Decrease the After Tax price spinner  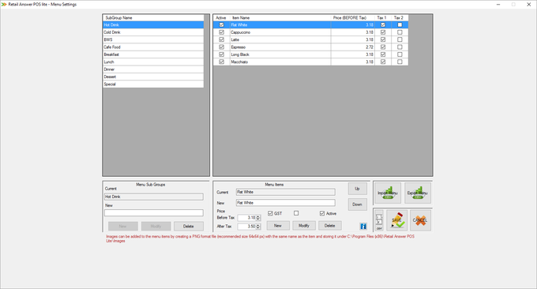(258, 227)
